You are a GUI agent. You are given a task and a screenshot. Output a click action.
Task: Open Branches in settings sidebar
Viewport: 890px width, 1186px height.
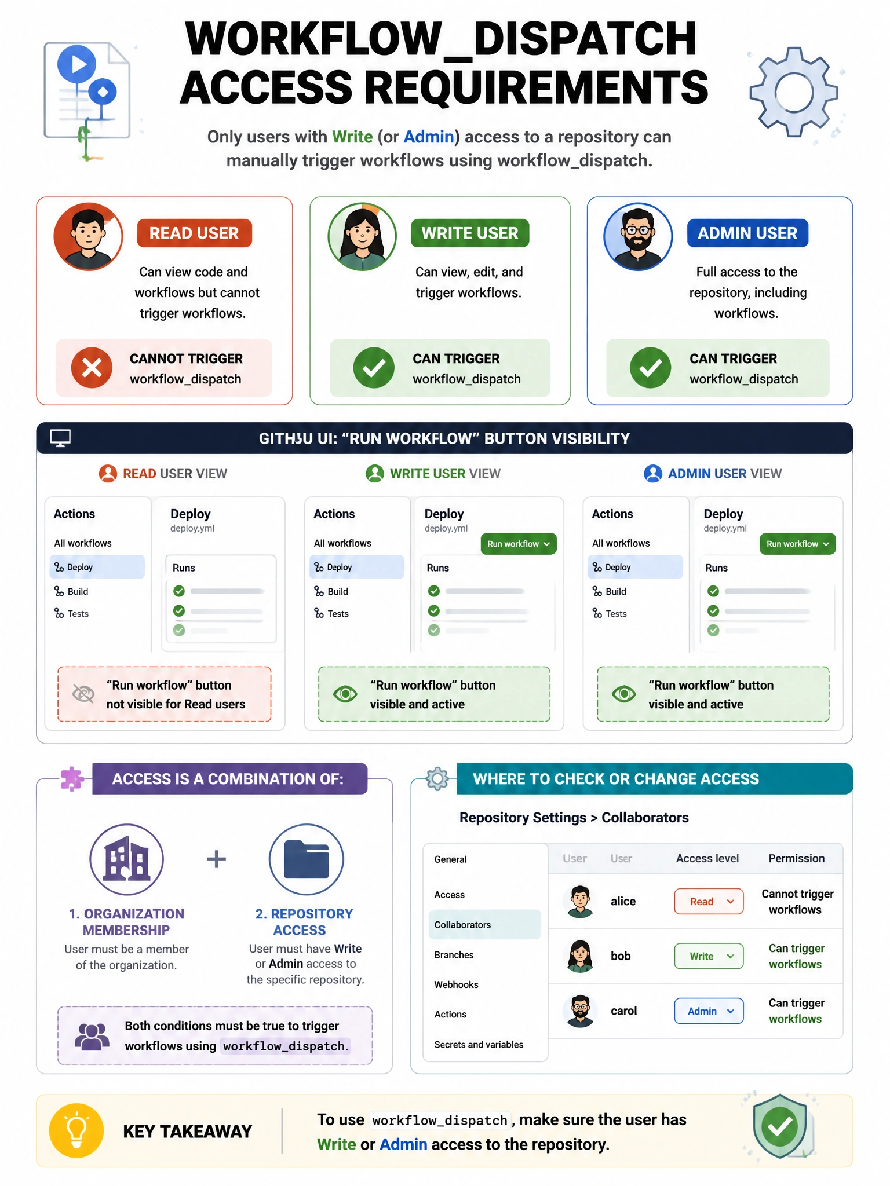454,955
